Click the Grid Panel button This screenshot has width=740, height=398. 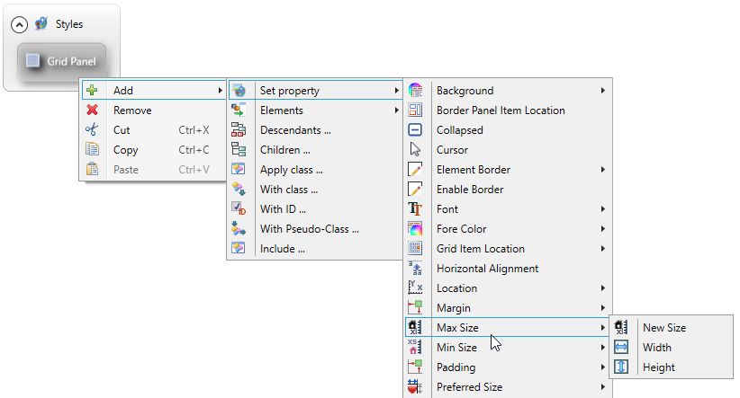tap(61, 62)
